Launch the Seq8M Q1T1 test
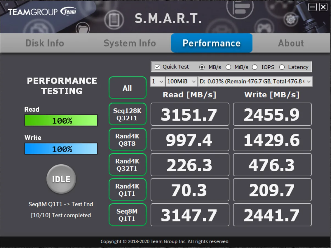The height and width of the screenshot is (248, 331). click(127, 215)
